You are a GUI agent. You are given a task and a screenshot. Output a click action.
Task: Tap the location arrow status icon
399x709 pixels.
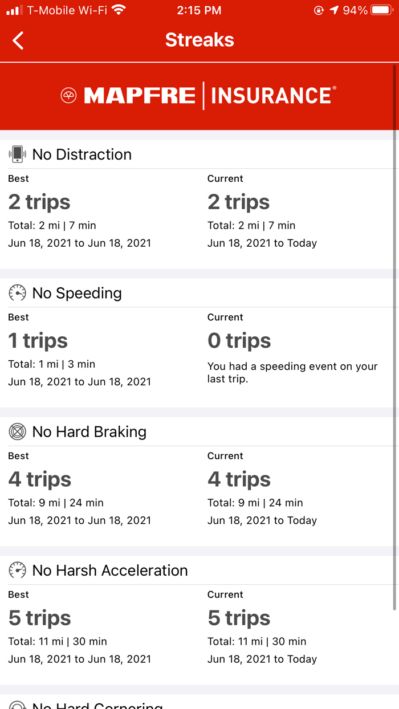(333, 10)
